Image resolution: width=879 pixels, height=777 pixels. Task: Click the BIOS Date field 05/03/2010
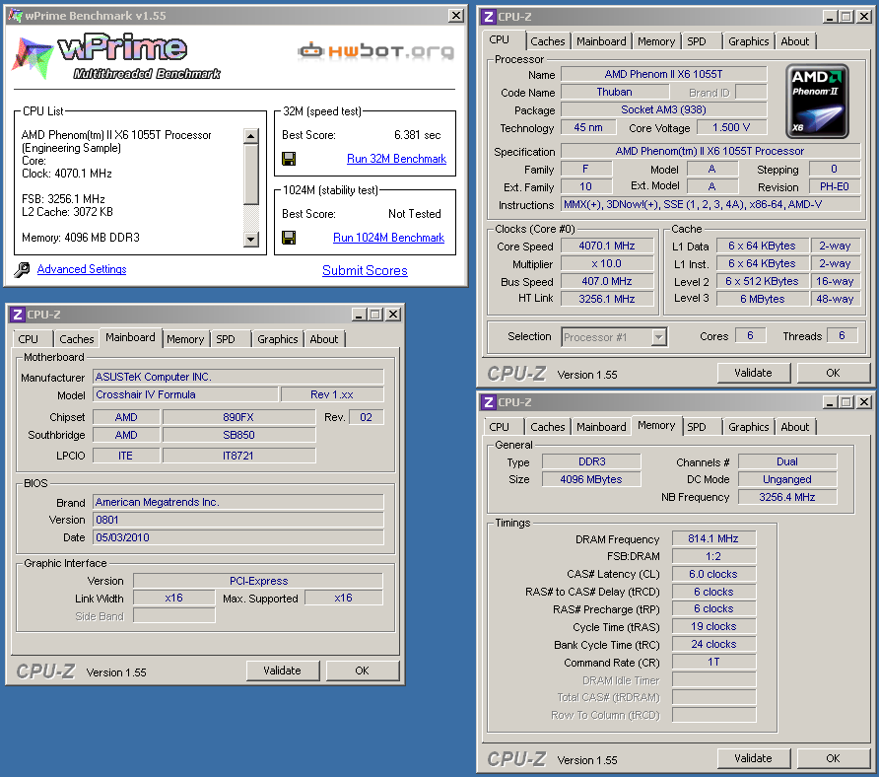coord(238,537)
